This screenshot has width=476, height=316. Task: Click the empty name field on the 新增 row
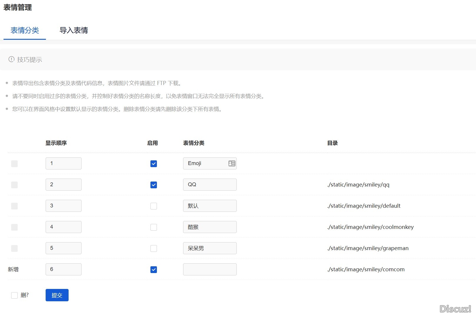[x=210, y=269]
